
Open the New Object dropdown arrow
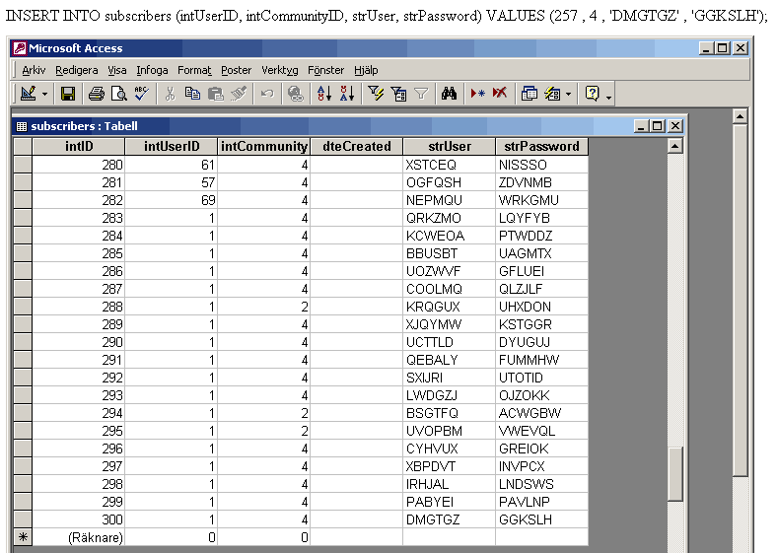pos(568,94)
